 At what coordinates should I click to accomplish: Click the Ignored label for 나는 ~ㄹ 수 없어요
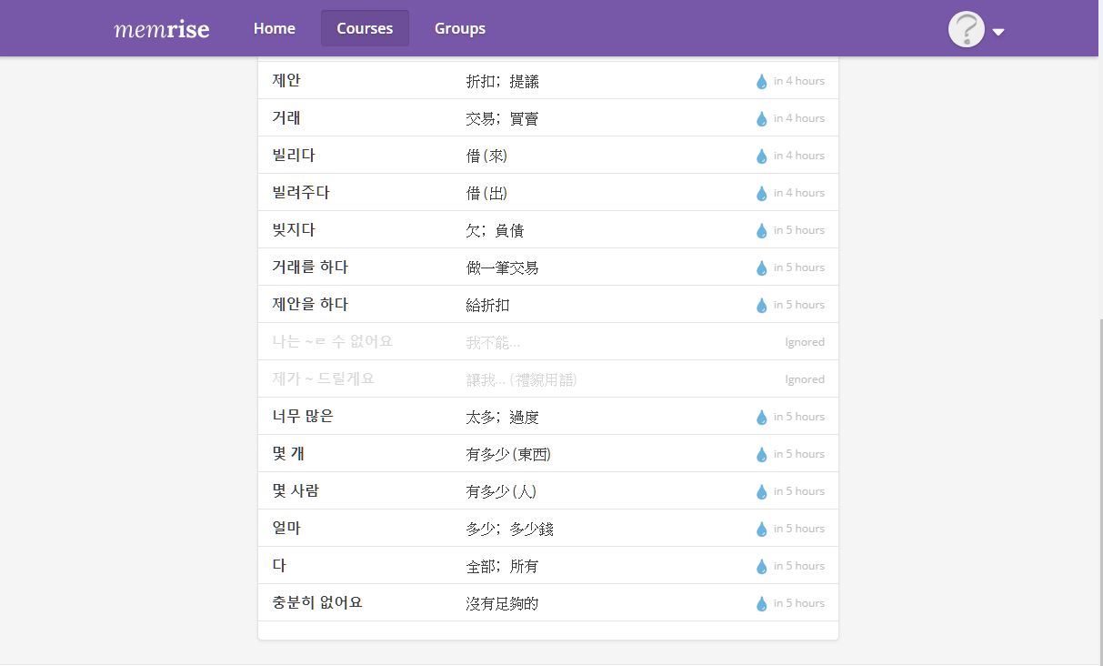click(805, 342)
